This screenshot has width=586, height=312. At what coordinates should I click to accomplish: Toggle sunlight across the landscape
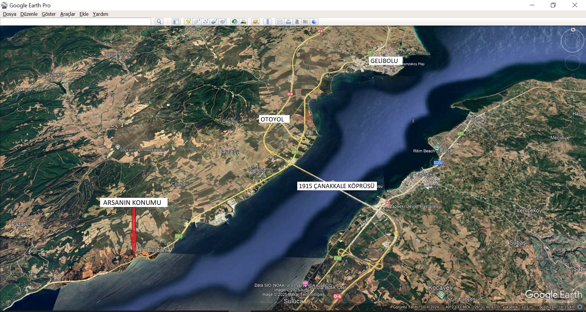pos(243,22)
